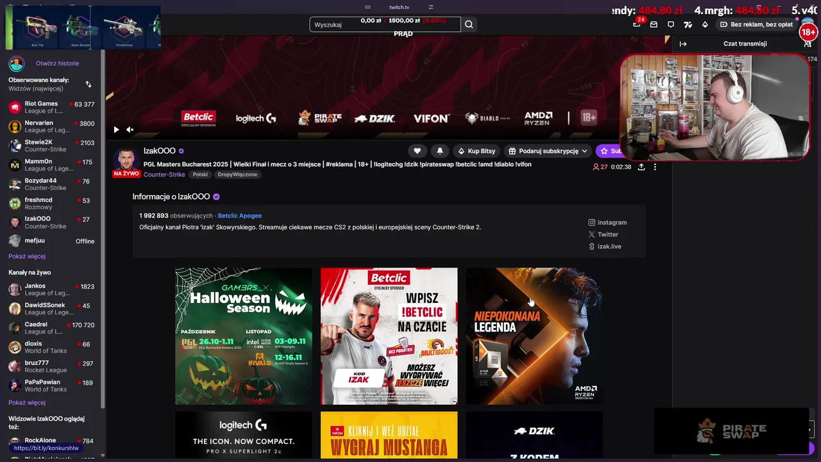Click the Betclic sponsor logo on banner
The height and width of the screenshot is (462, 821).
point(199,118)
